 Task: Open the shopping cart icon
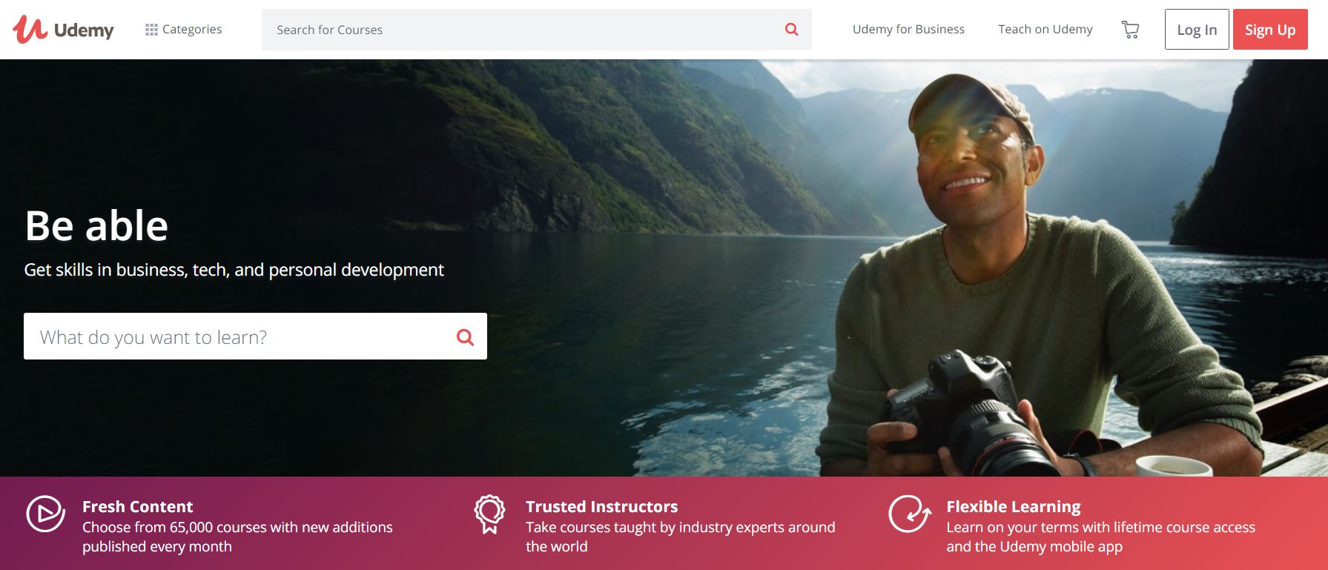[x=1130, y=30]
